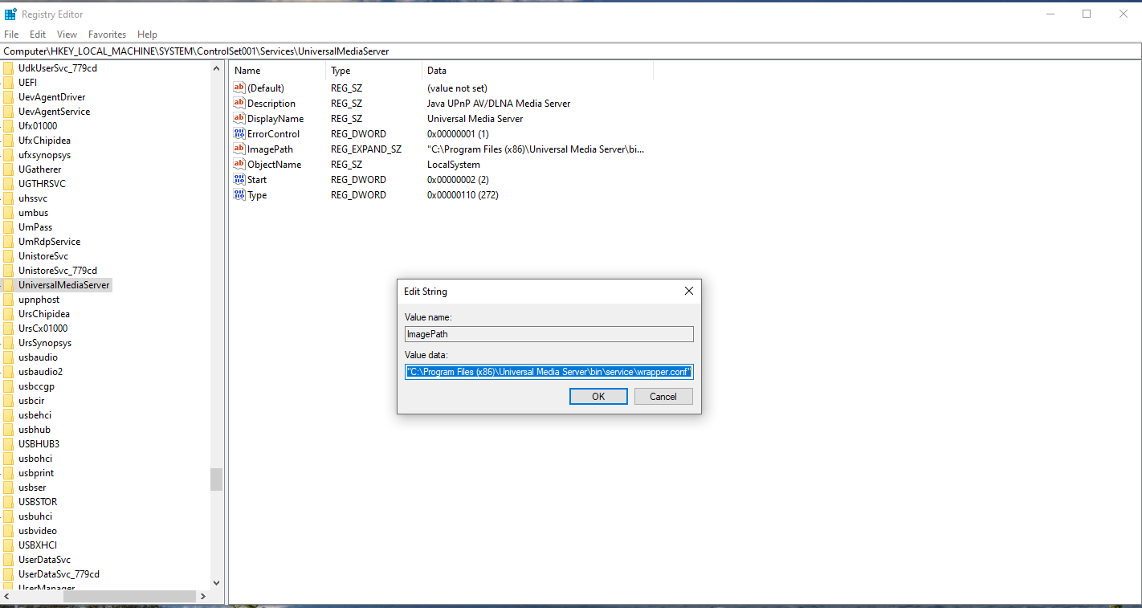This screenshot has height=608, width=1142.
Task: Click folder icon of upnphost key
Action: click(x=8, y=300)
